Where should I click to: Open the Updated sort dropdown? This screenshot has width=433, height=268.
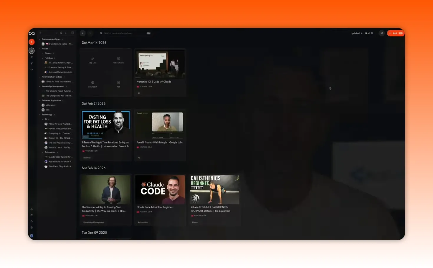356,33
